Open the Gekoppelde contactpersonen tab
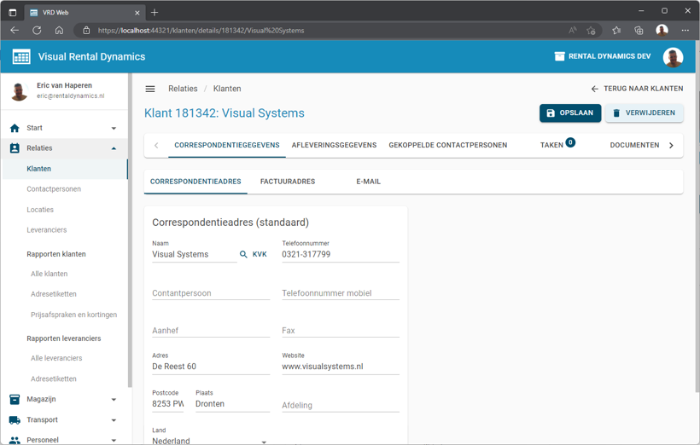 (x=448, y=146)
